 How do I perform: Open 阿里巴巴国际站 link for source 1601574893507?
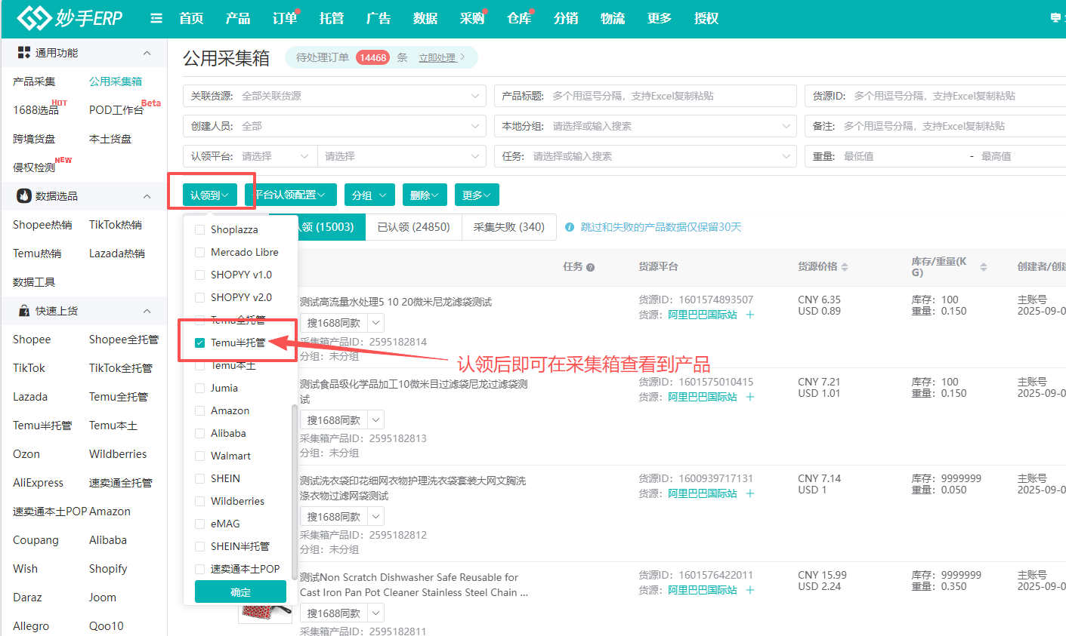point(703,315)
